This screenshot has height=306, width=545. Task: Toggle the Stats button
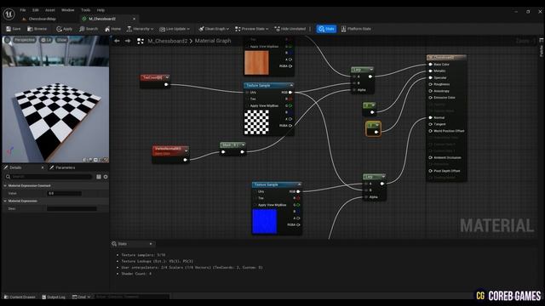pyautogui.click(x=326, y=29)
